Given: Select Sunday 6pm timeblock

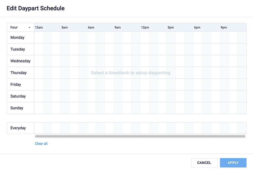Looking at the screenshot, I should (198, 108).
